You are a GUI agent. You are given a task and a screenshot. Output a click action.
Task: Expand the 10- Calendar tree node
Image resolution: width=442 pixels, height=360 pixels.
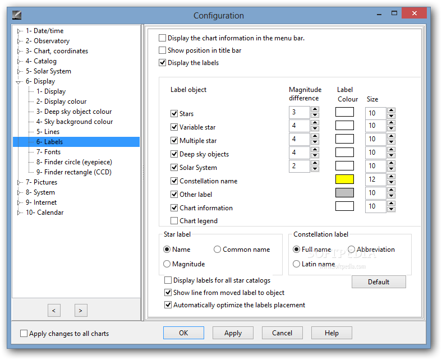tap(19, 213)
